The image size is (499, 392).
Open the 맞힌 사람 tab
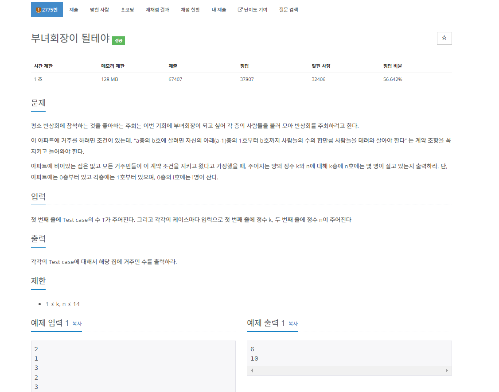click(x=99, y=10)
